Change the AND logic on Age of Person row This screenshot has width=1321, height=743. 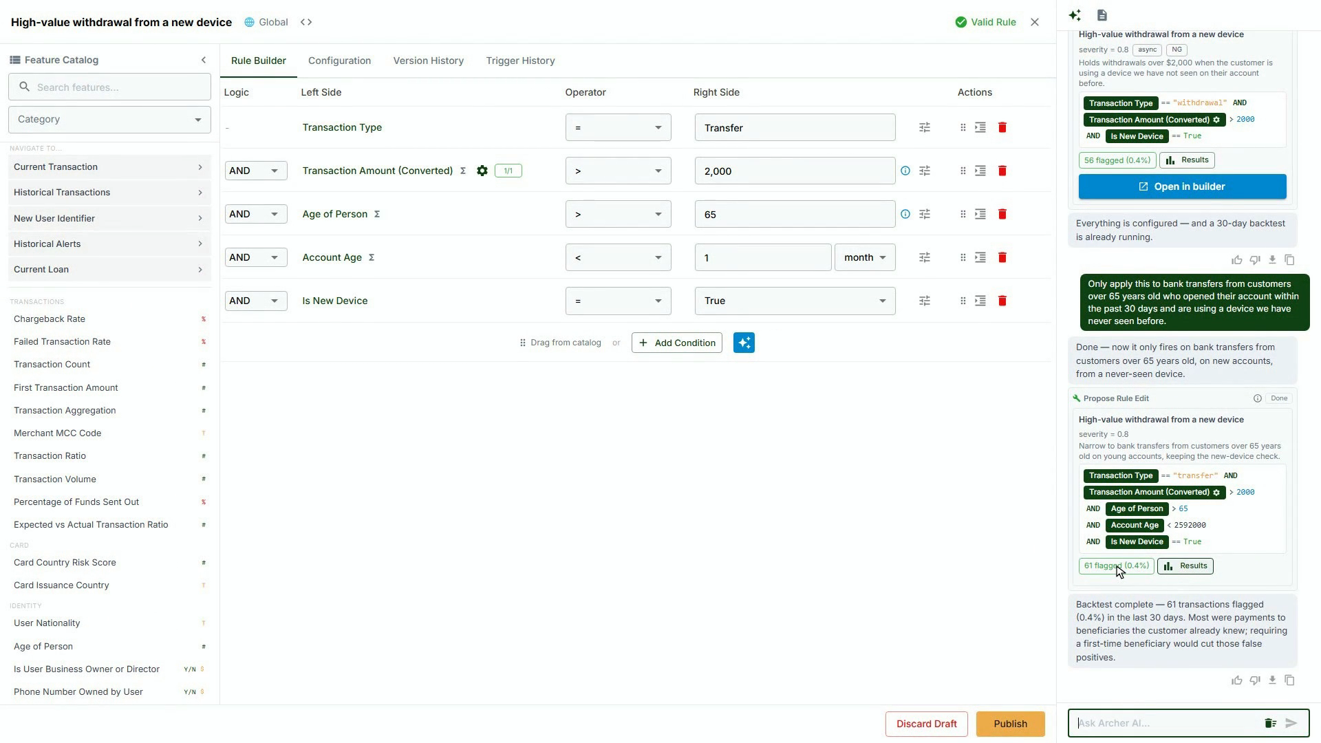[x=256, y=214]
